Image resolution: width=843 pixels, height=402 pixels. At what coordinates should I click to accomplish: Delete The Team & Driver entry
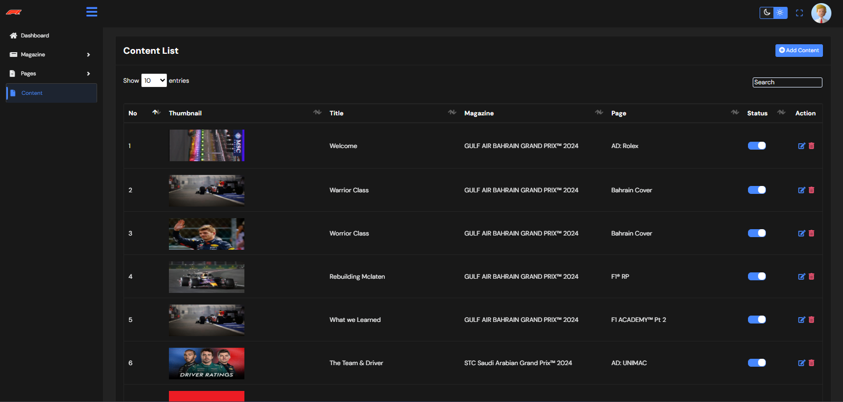pyautogui.click(x=811, y=363)
